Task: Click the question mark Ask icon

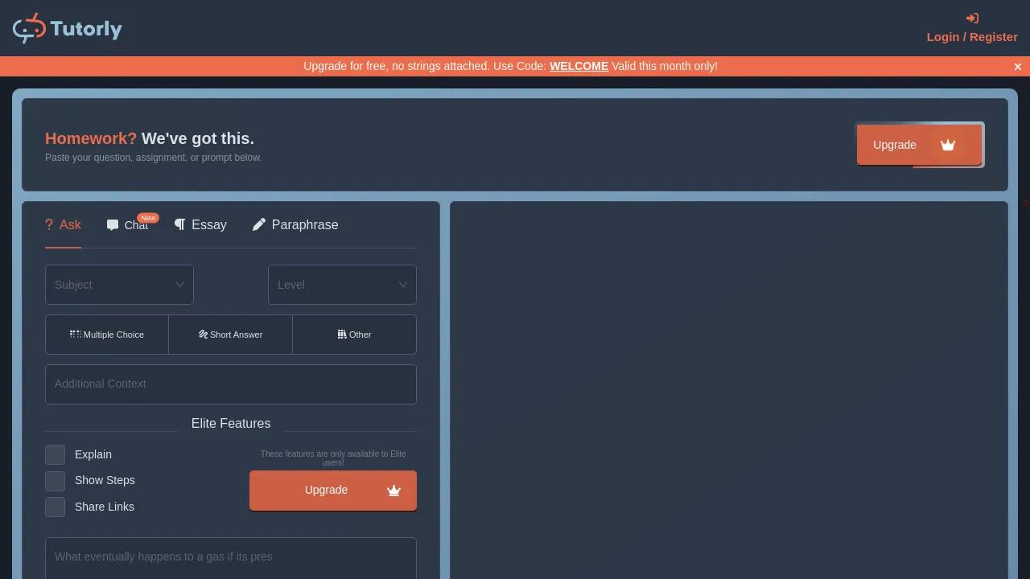Action: pyautogui.click(x=49, y=224)
